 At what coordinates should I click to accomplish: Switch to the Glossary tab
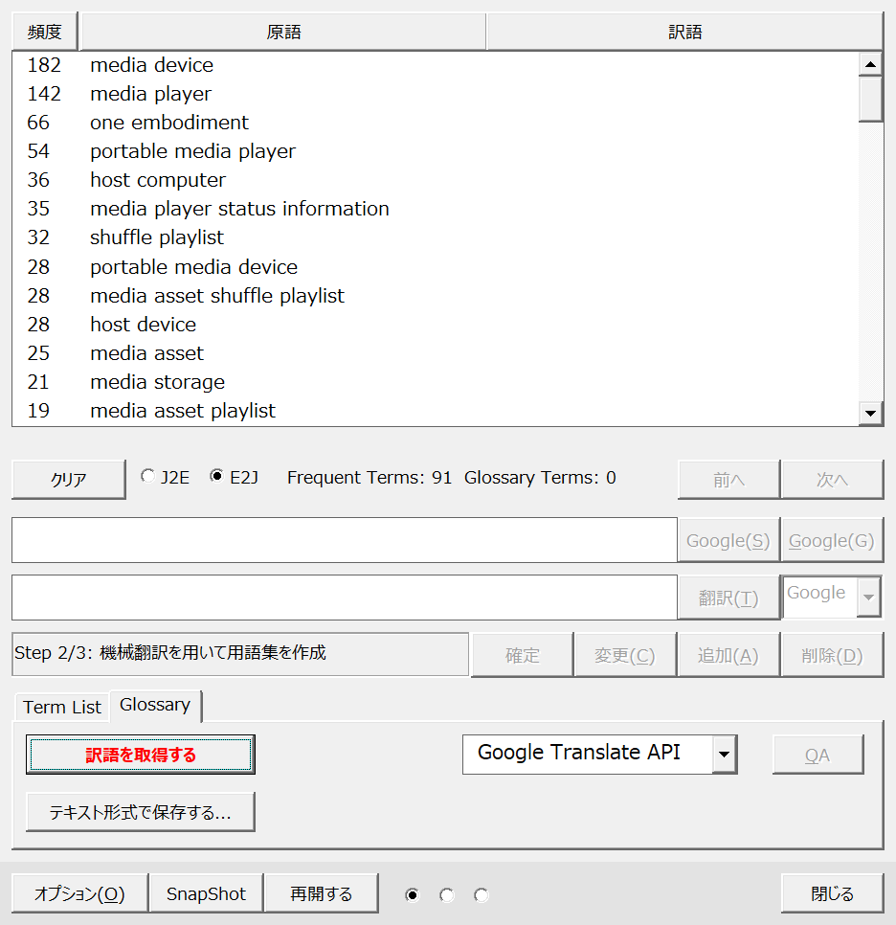(x=155, y=705)
